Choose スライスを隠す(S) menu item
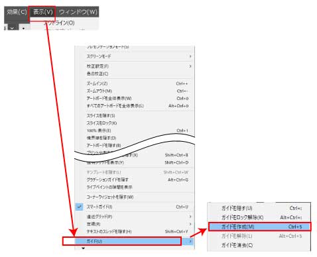This screenshot has width=317, height=257. [x=135, y=116]
